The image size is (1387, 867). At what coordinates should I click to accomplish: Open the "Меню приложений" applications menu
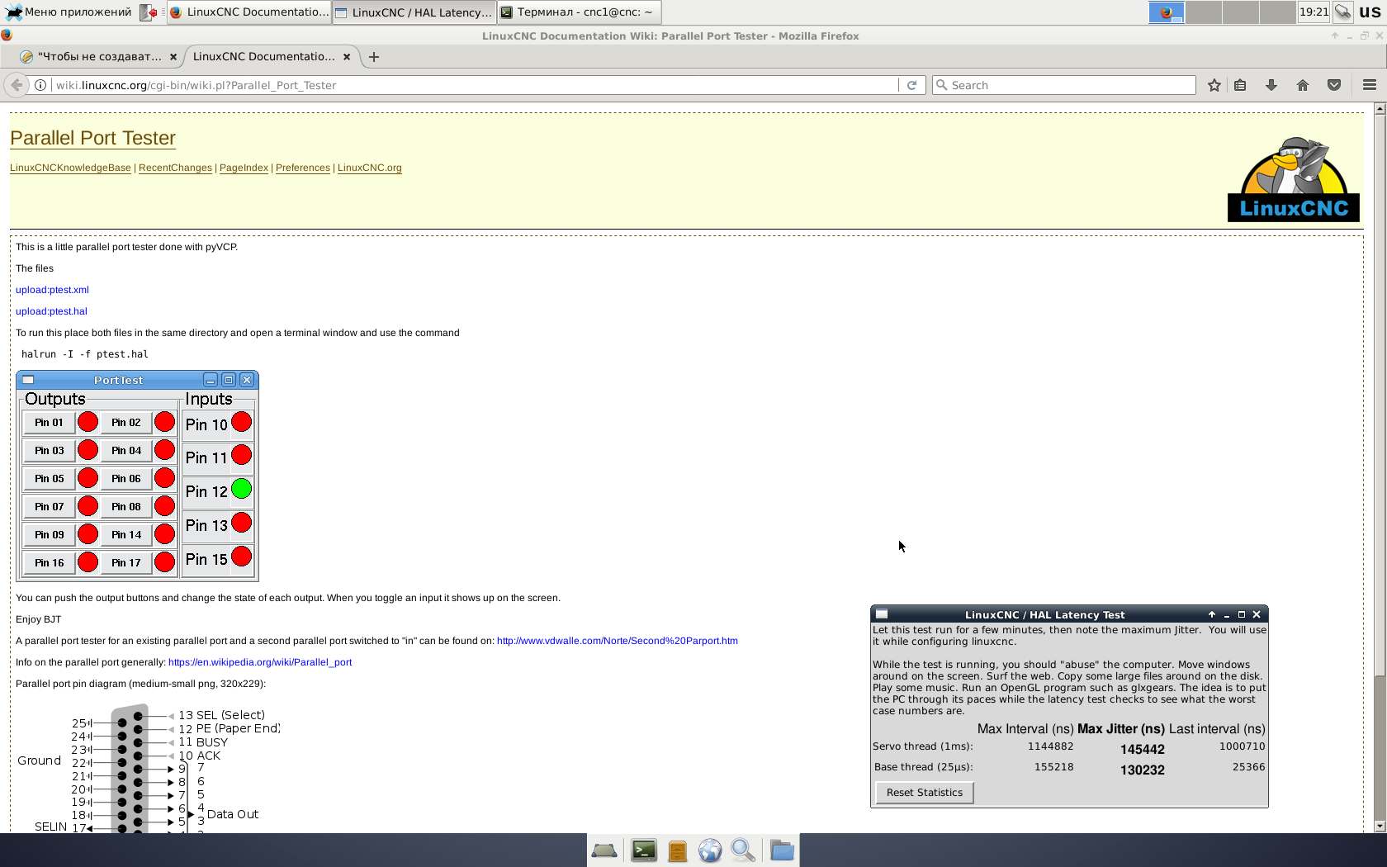coord(69,12)
